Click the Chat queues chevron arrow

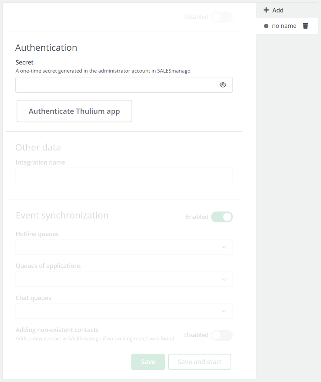(x=224, y=311)
